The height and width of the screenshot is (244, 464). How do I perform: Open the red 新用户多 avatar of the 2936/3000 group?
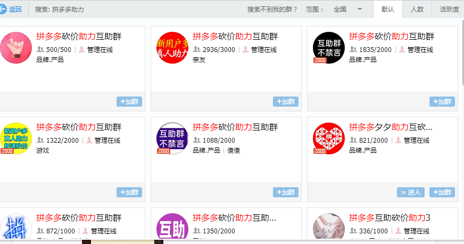(x=172, y=48)
